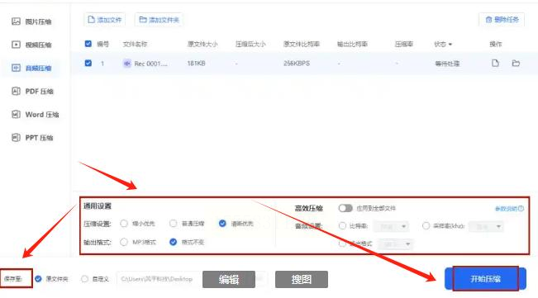Image resolution: width=538 pixels, height=298 pixels.
Task: Open the 视频压缩 video compression section
Action: pyautogui.click(x=31, y=45)
